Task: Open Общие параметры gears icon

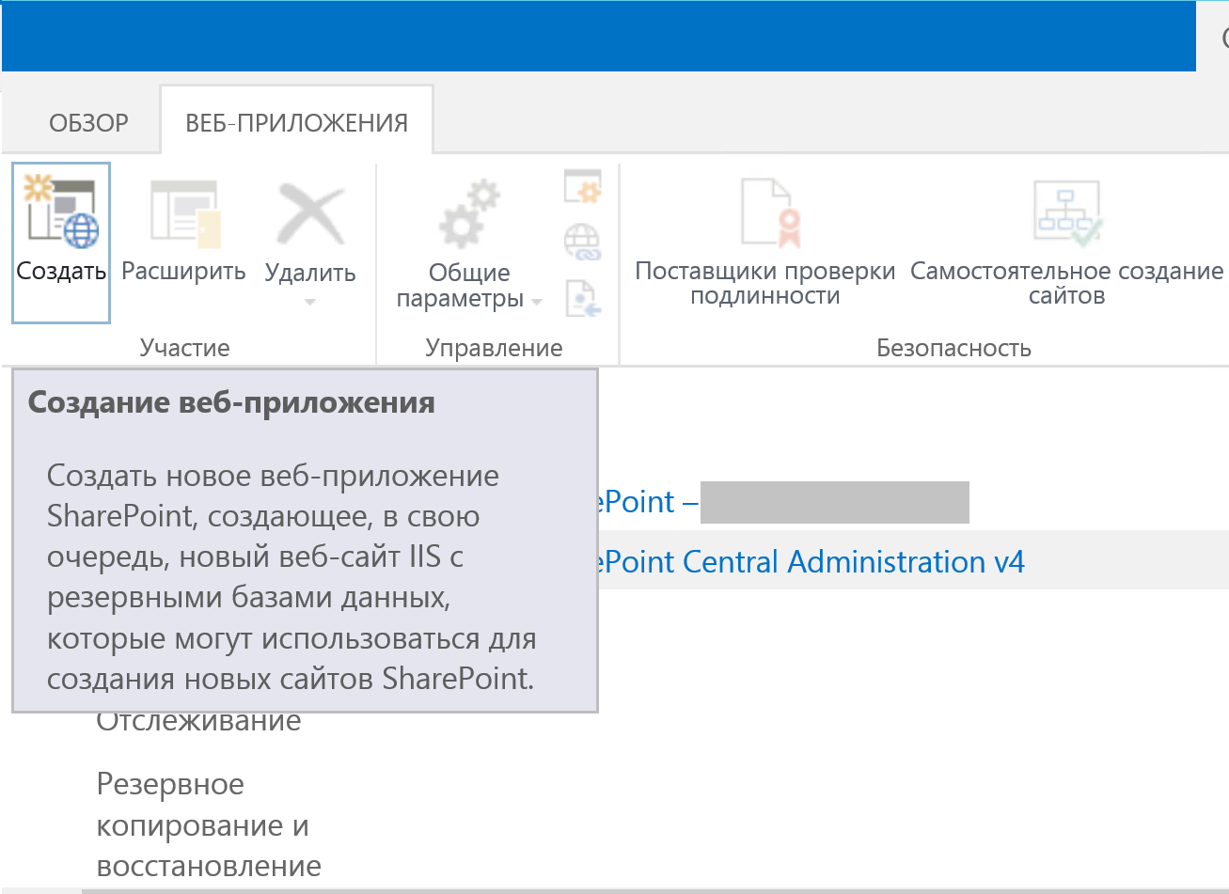Action: coord(469,213)
